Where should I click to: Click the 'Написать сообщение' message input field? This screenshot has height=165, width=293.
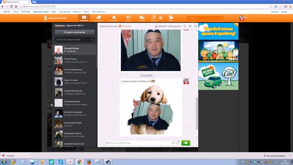click(x=138, y=143)
